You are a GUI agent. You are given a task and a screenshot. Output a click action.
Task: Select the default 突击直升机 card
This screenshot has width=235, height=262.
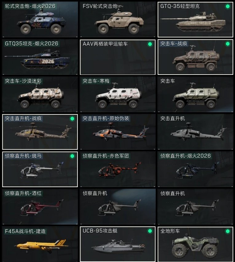coord(195,132)
